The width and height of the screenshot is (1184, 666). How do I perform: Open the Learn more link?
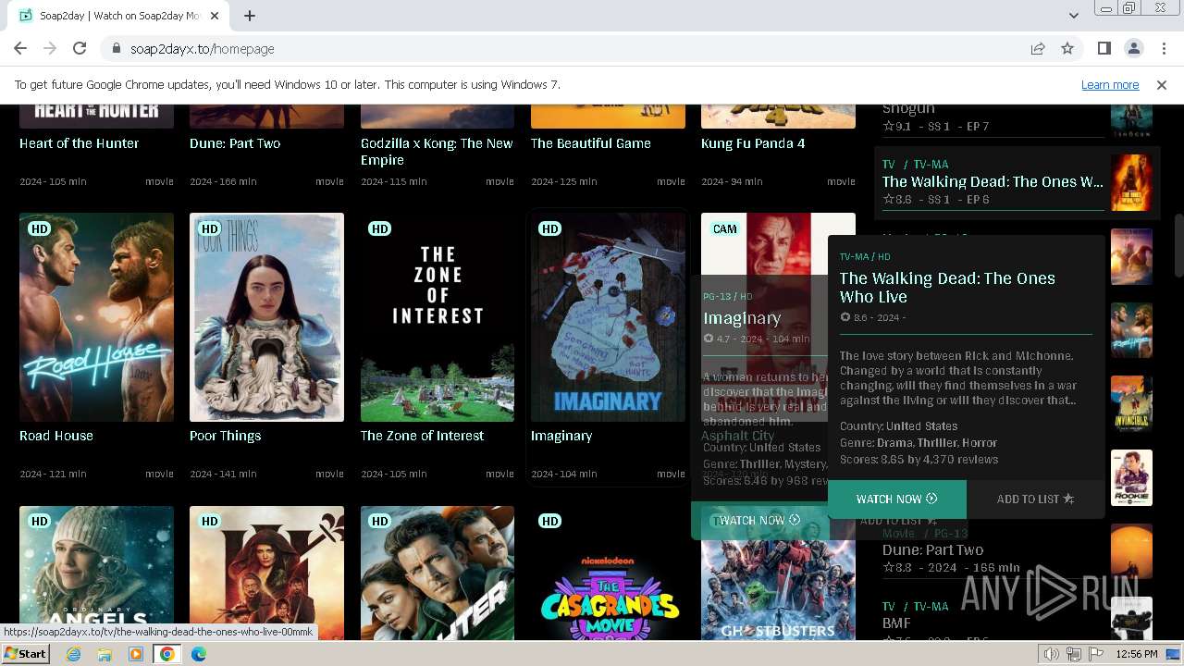coord(1110,85)
